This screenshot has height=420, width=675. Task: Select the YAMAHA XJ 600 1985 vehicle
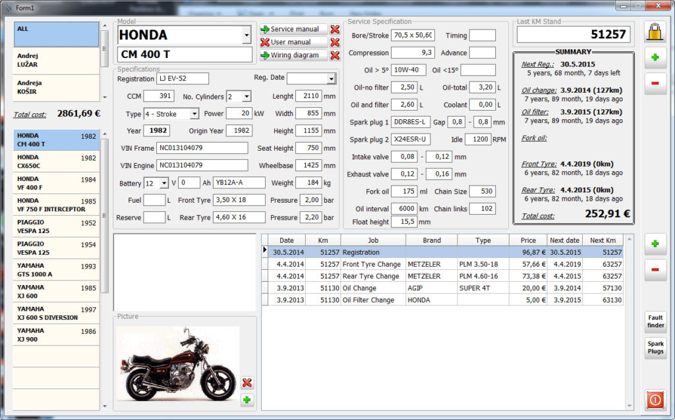pyautogui.click(x=57, y=292)
